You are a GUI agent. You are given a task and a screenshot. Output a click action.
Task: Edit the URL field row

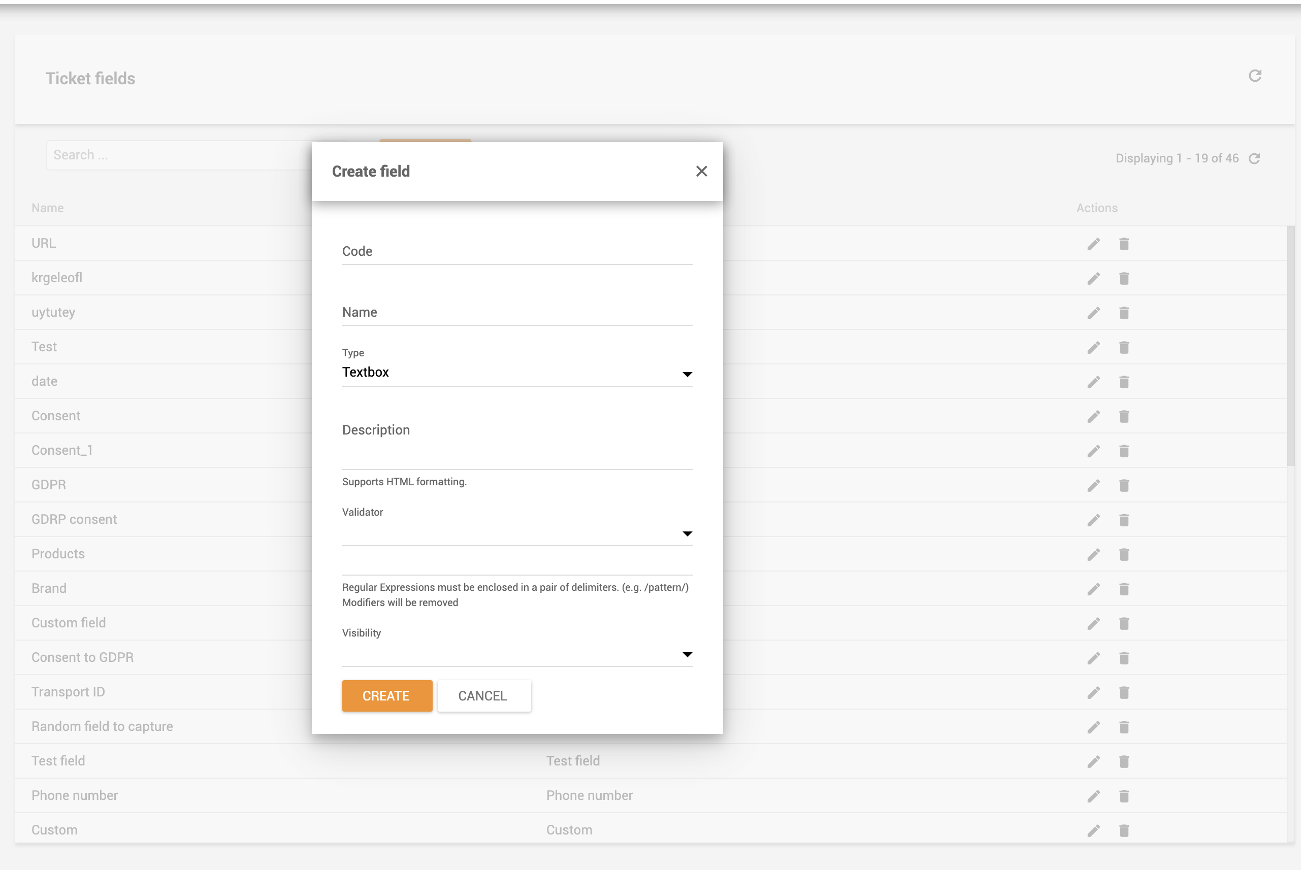coord(1093,244)
